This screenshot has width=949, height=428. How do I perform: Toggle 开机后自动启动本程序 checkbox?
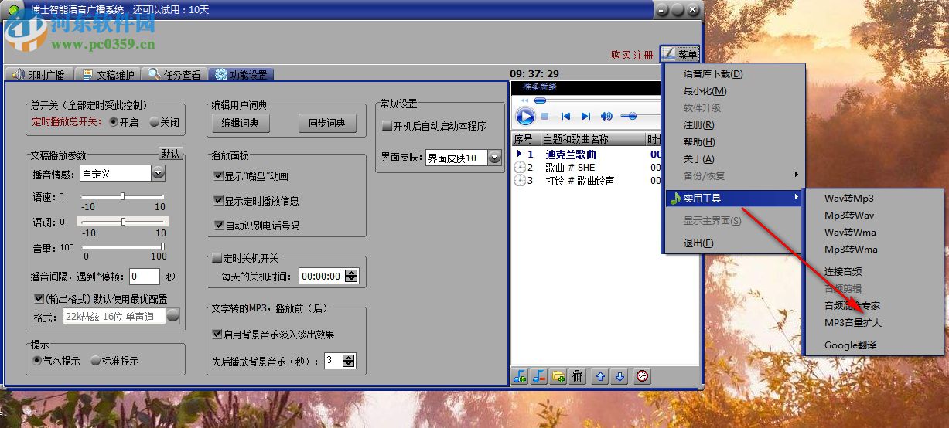click(387, 126)
